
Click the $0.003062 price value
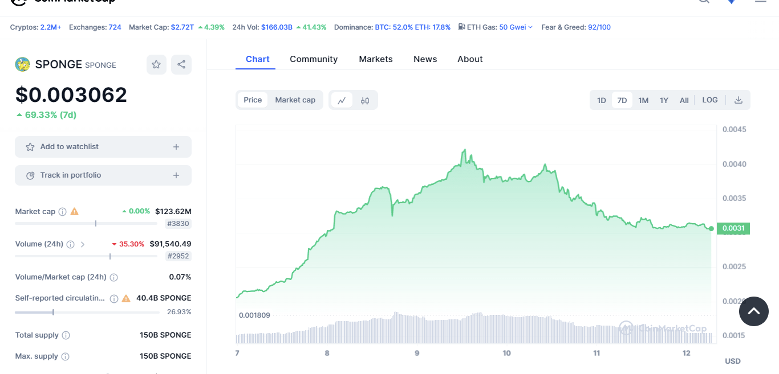pyautogui.click(x=71, y=94)
